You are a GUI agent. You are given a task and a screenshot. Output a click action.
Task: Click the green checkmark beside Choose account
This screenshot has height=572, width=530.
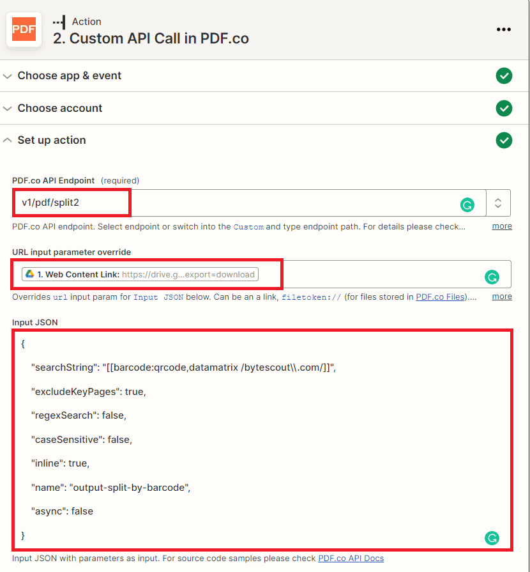504,108
